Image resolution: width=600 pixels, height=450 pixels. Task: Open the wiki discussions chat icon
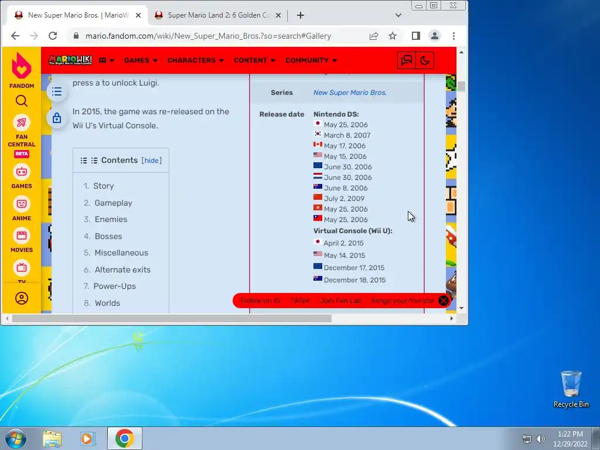coord(407,60)
